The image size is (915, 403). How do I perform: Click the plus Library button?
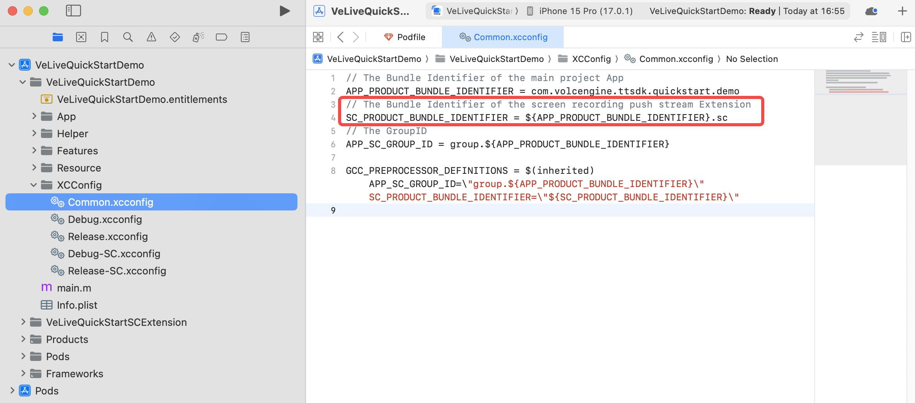[x=902, y=11]
